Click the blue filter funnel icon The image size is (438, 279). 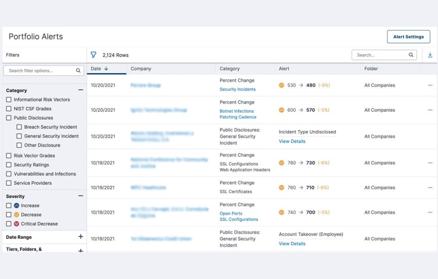(x=93, y=55)
